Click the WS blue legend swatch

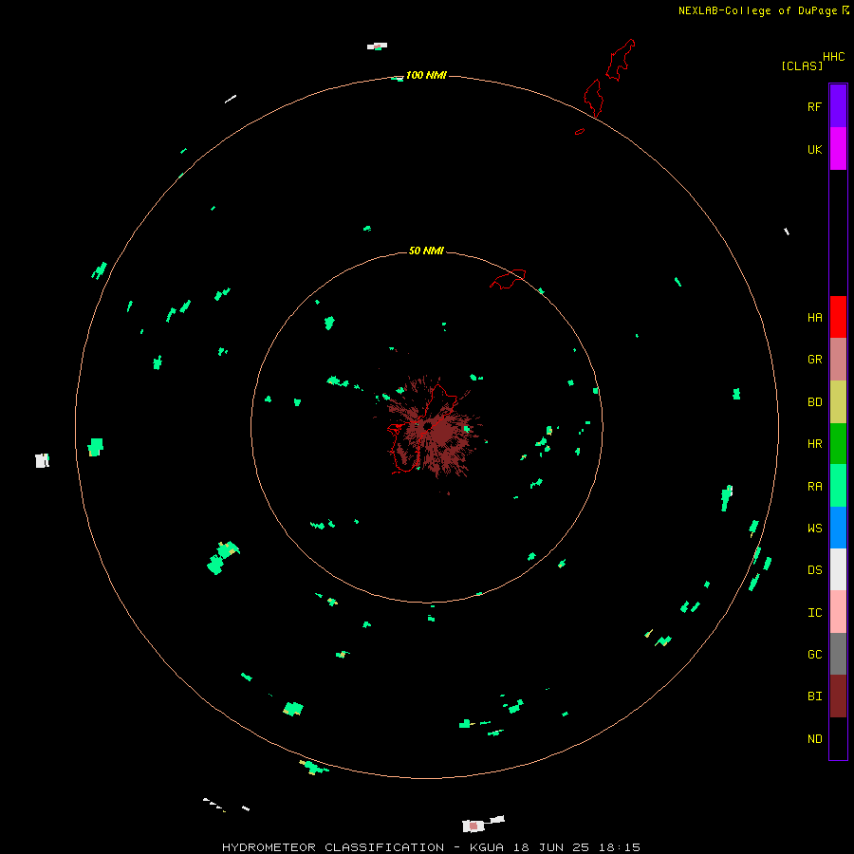838,528
